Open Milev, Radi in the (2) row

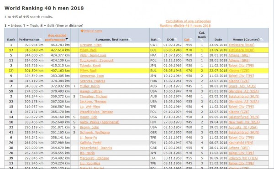pos(88,71)
